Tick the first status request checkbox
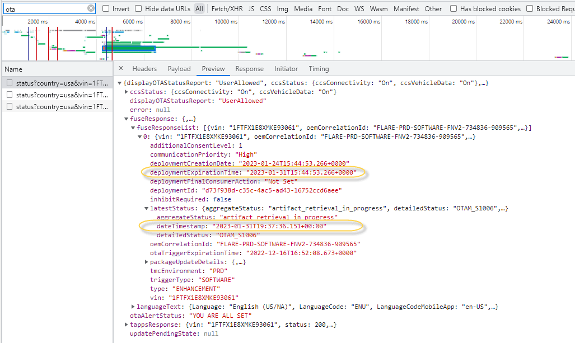575x343 pixels. click(9, 83)
